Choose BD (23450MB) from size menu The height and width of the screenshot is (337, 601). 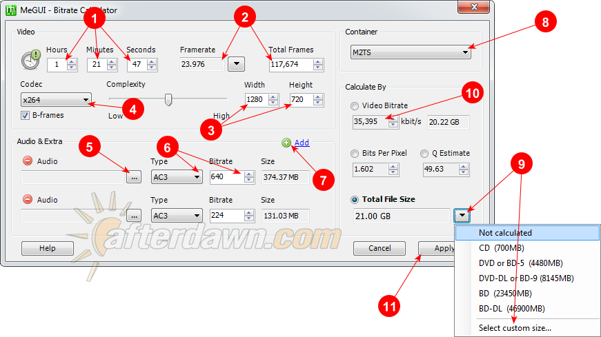(x=527, y=294)
